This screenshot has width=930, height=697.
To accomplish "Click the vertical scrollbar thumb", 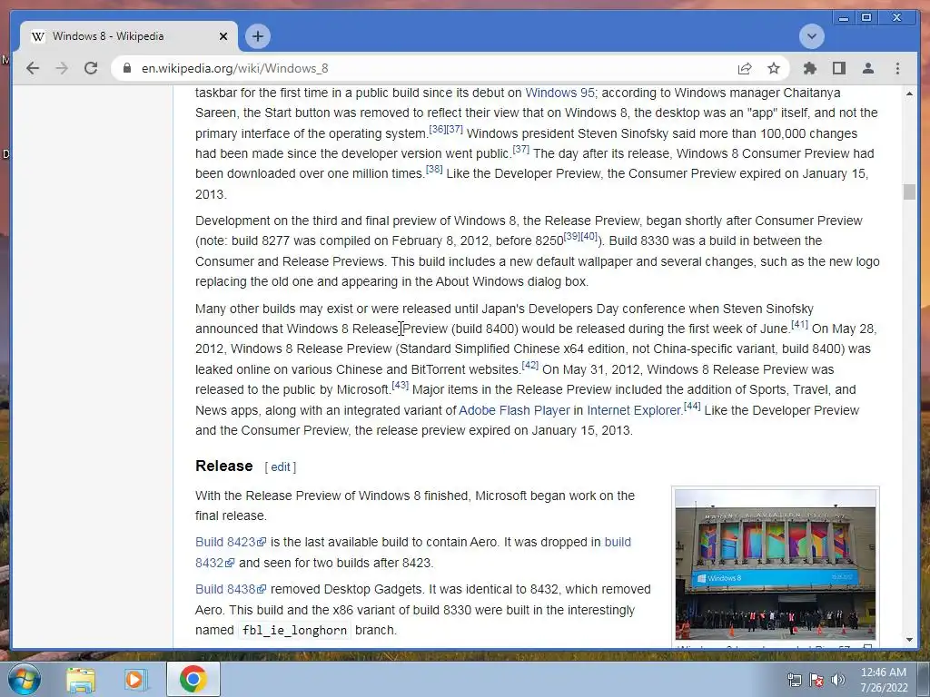I will click(909, 191).
